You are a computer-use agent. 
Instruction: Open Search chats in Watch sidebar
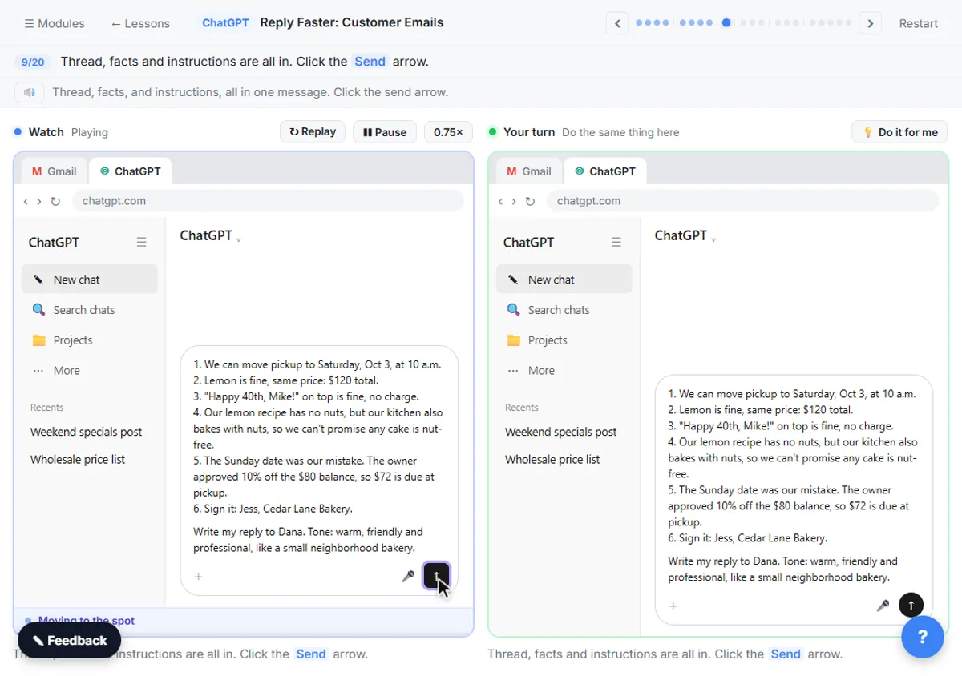90,310
